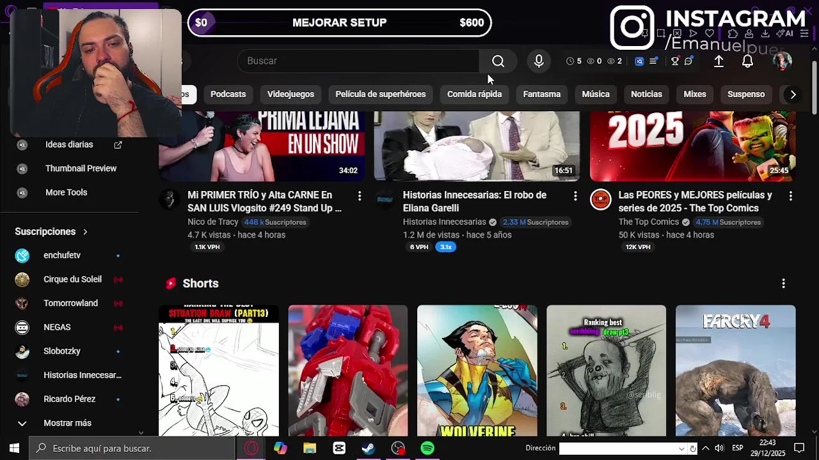Select the Música chip
This screenshot has width=819, height=460.
596,94
